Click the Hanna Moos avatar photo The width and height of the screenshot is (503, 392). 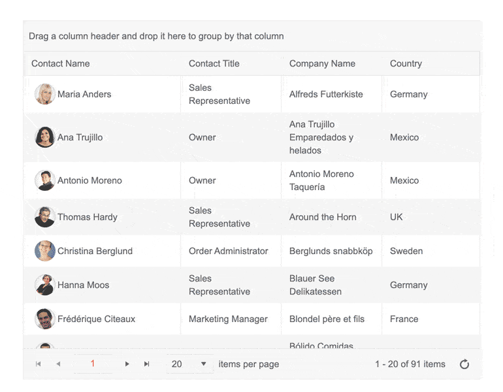tap(44, 285)
